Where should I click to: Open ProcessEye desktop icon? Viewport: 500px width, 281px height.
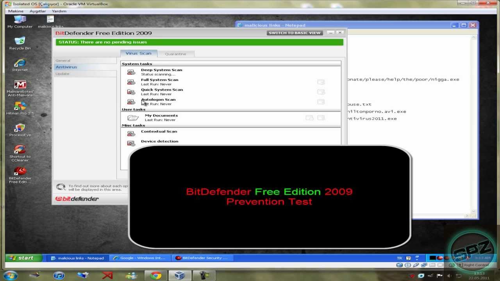(20, 130)
